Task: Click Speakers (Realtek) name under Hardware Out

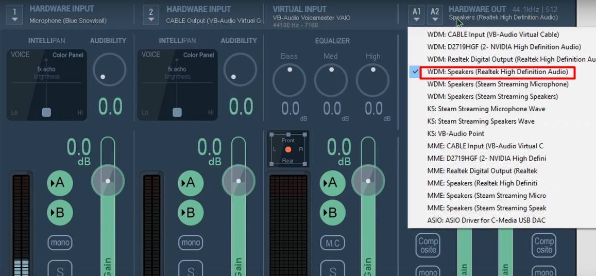Action: 503,17
